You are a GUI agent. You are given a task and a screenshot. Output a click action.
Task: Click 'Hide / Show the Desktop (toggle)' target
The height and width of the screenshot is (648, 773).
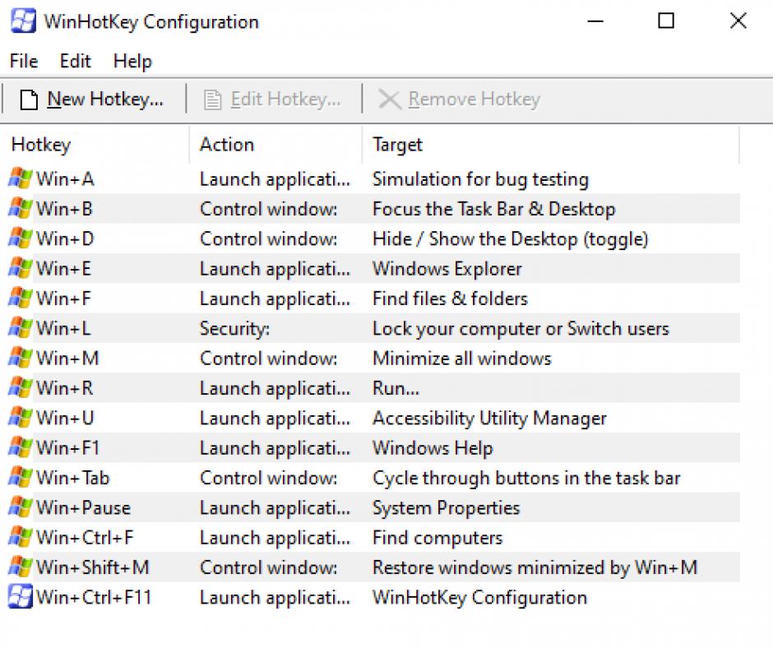[510, 239]
